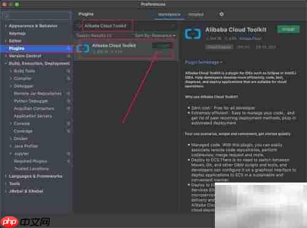Open Required Plugins settings
Screen dimensions: 307x228
[x=30, y=161]
